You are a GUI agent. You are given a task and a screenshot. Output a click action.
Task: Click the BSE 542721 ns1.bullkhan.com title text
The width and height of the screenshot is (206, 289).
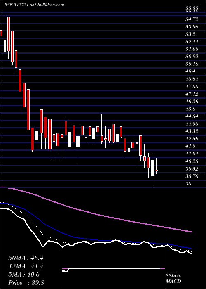click(34, 5)
